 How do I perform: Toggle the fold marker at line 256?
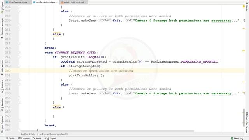(x=19, y=98)
